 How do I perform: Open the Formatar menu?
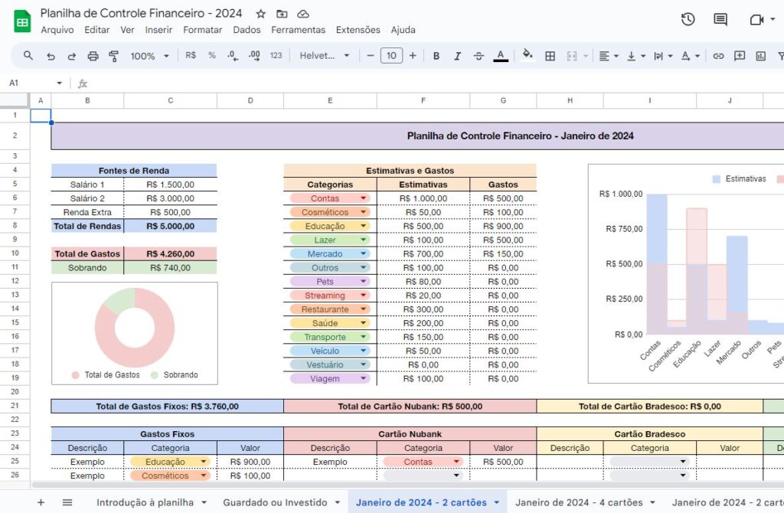coord(202,30)
